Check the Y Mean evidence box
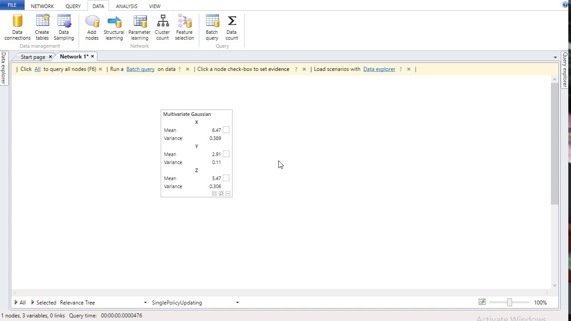571x321 pixels. coord(226,154)
